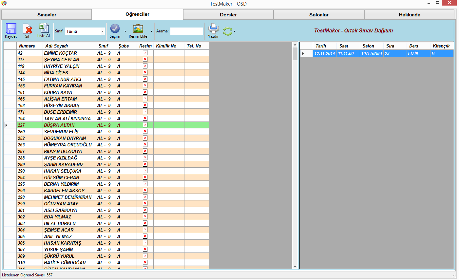Sort by Adı Soyadı column header
Viewport: 459px width, 280px height.
57,46
